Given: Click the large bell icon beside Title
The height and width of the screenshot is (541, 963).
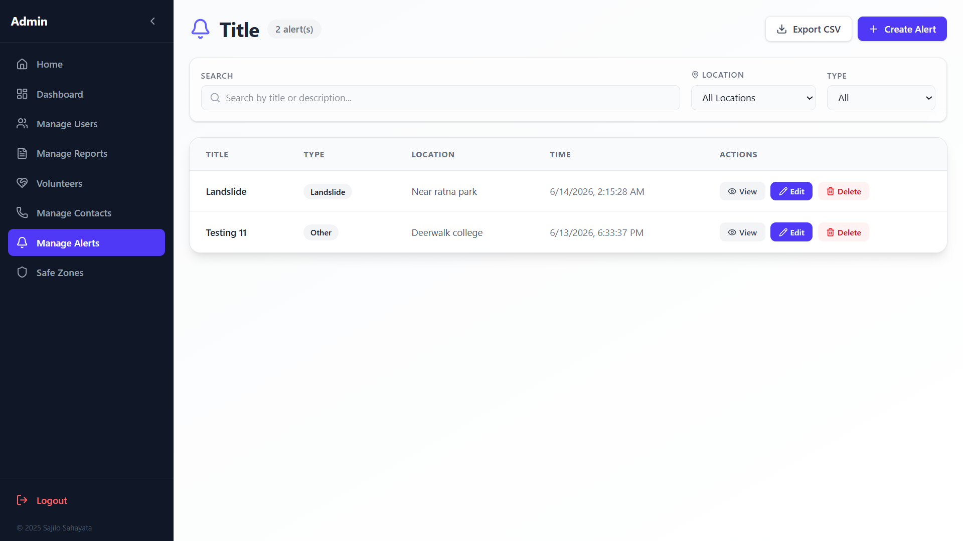Looking at the screenshot, I should (x=200, y=29).
